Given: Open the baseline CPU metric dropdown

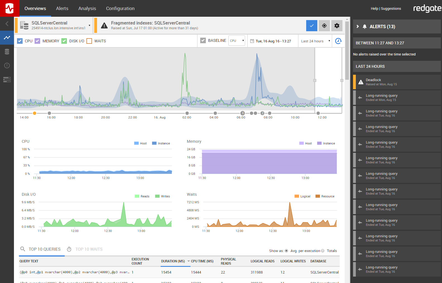Looking at the screenshot, I should point(237,41).
